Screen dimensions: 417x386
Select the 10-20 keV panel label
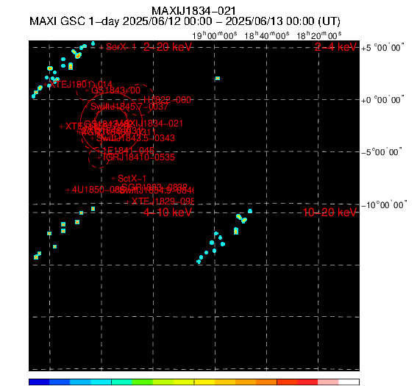[x=329, y=212]
